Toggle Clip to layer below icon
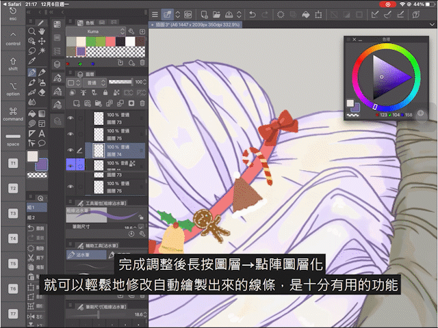438x328 pixels. (x=73, y=93)
